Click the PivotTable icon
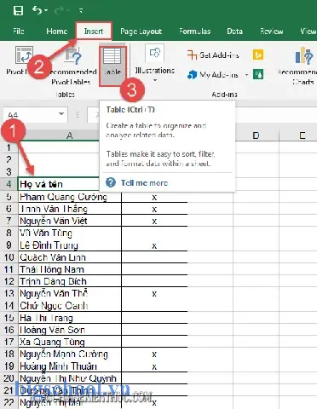Viewport: 317px width, 409px height. click(24, 55)
